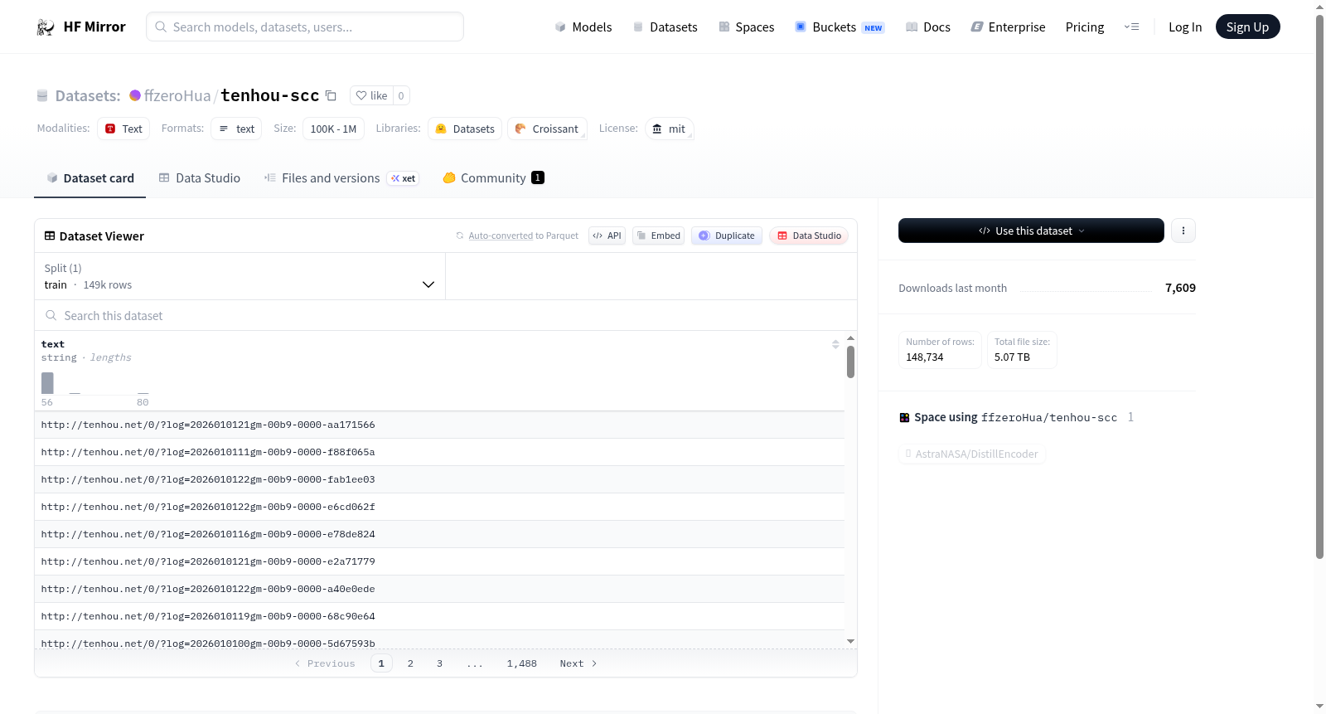
Task: Click the Log In link
Action: 1185,27
